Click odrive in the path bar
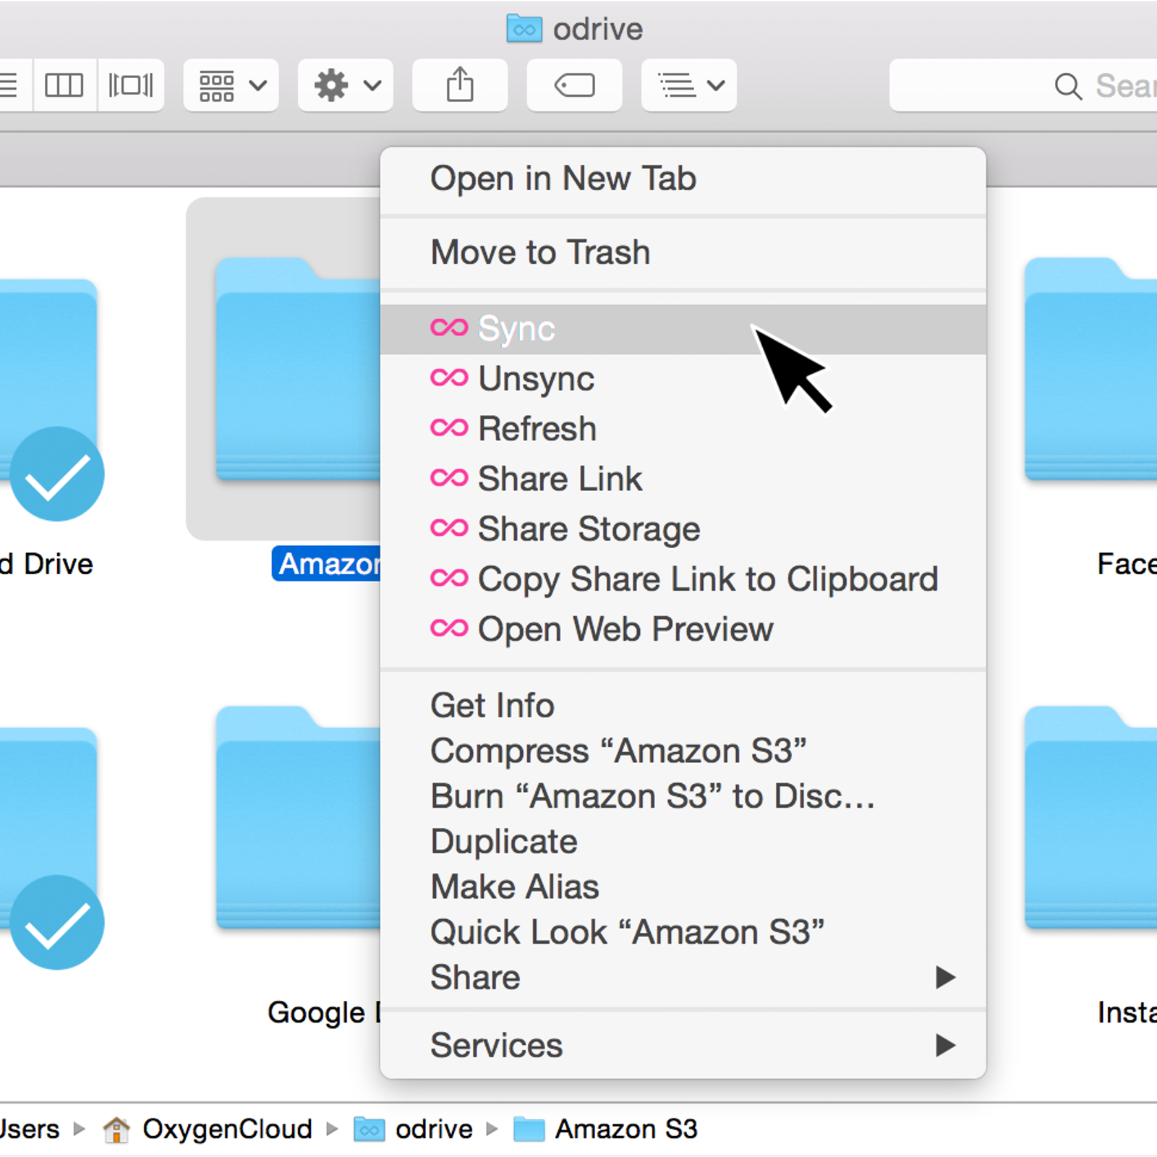Viewport: 1157px width, 1157px height. tap(434, 1130)
